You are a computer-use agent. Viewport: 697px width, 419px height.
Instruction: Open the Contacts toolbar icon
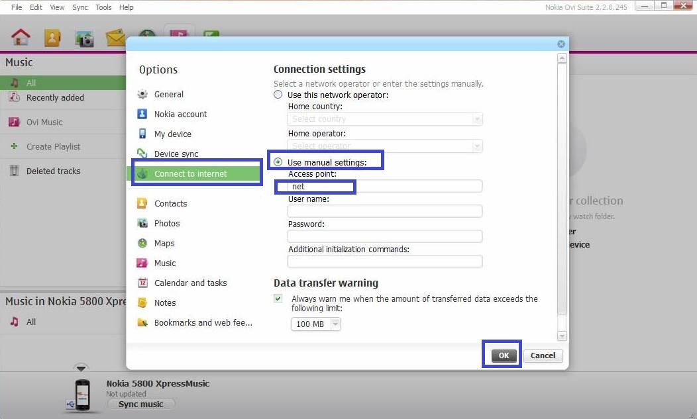pos(52,38)
